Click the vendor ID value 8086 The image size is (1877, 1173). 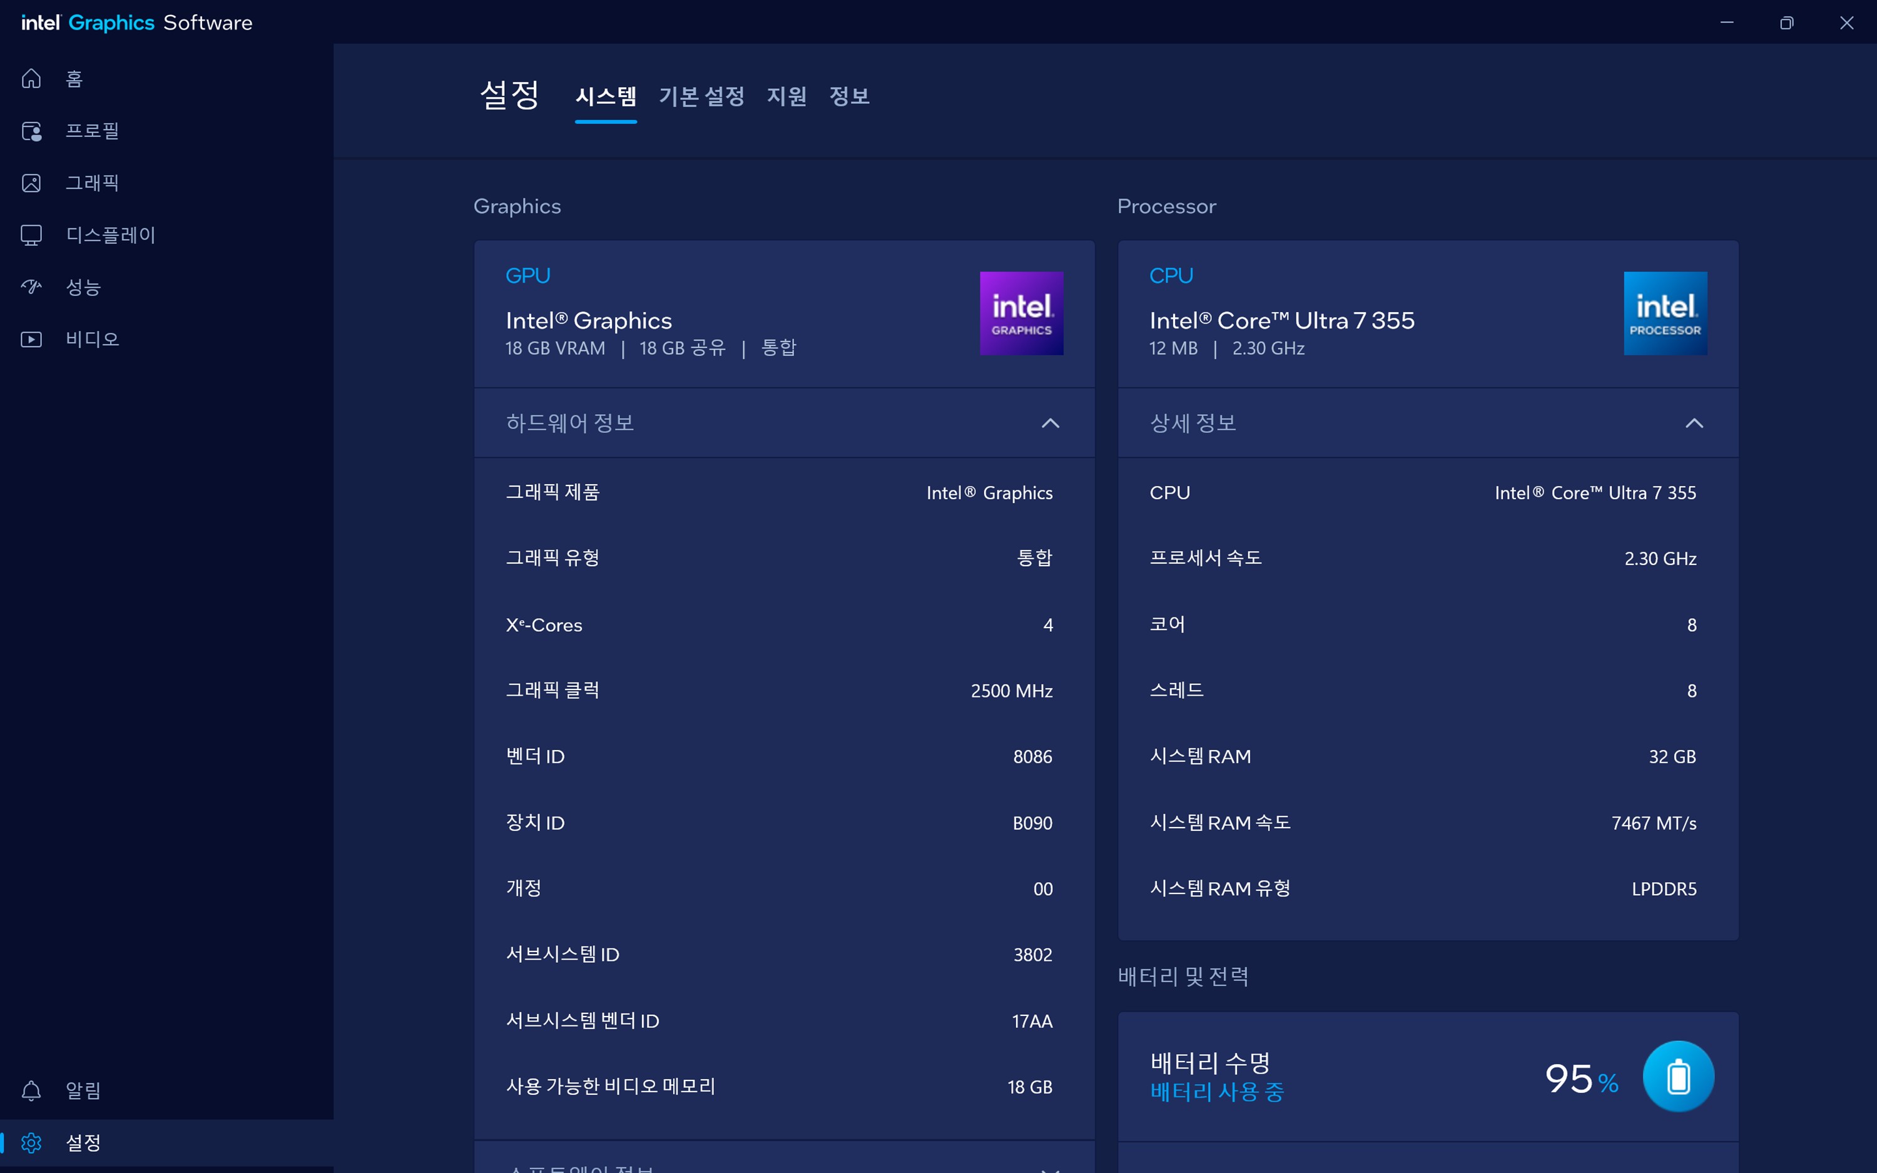pos(1032,757)
